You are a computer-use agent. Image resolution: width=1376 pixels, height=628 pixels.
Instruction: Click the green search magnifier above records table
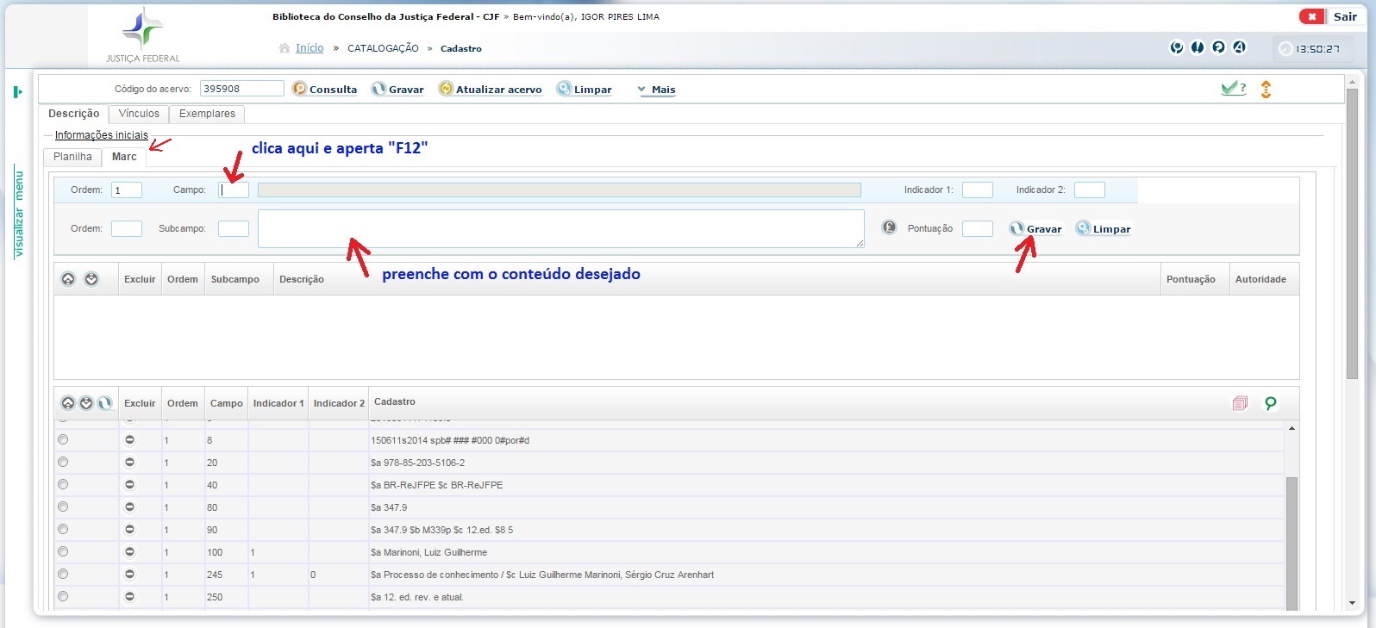pyautogui.click(x=1270, y=403)
